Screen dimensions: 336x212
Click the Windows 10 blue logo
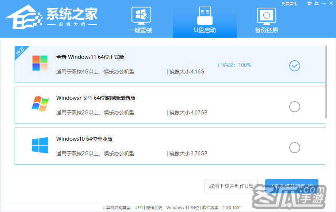(x=40, y=145)
